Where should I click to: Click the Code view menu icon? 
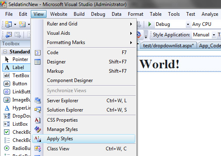38,53
